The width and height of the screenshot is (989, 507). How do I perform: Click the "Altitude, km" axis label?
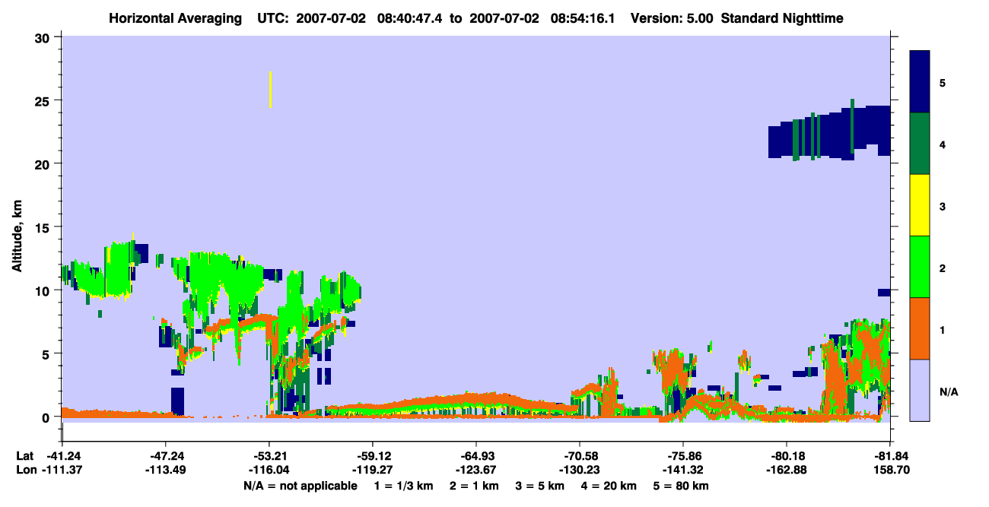tap(17, 236)
